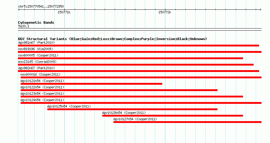Click dgv10127n54 (Cooper2011) variant label
The width and height of the screenshot is (270, 143).
click(135, 119)
